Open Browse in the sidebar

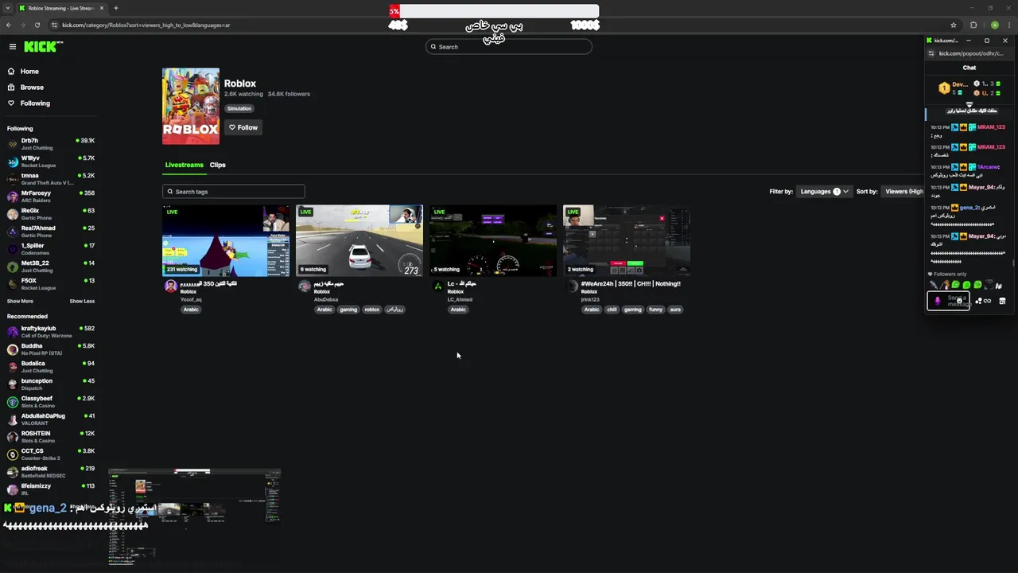point(32,88)
